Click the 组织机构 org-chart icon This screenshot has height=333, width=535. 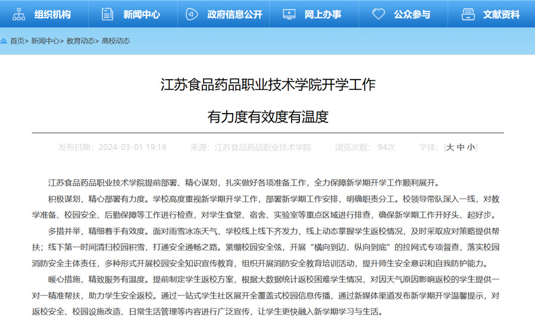[x=19, y=14]
